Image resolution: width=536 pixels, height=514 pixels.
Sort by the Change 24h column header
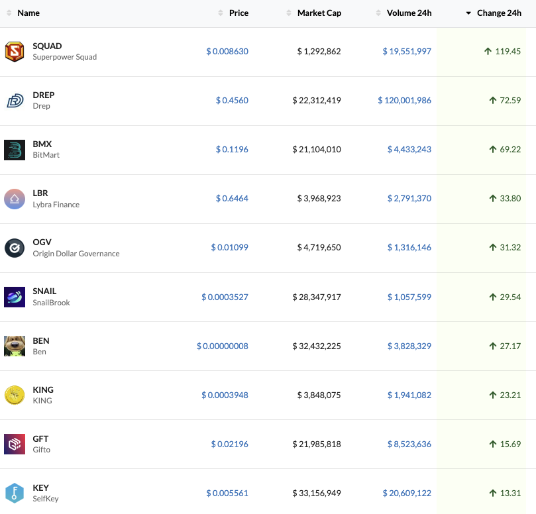click(499, 13)
